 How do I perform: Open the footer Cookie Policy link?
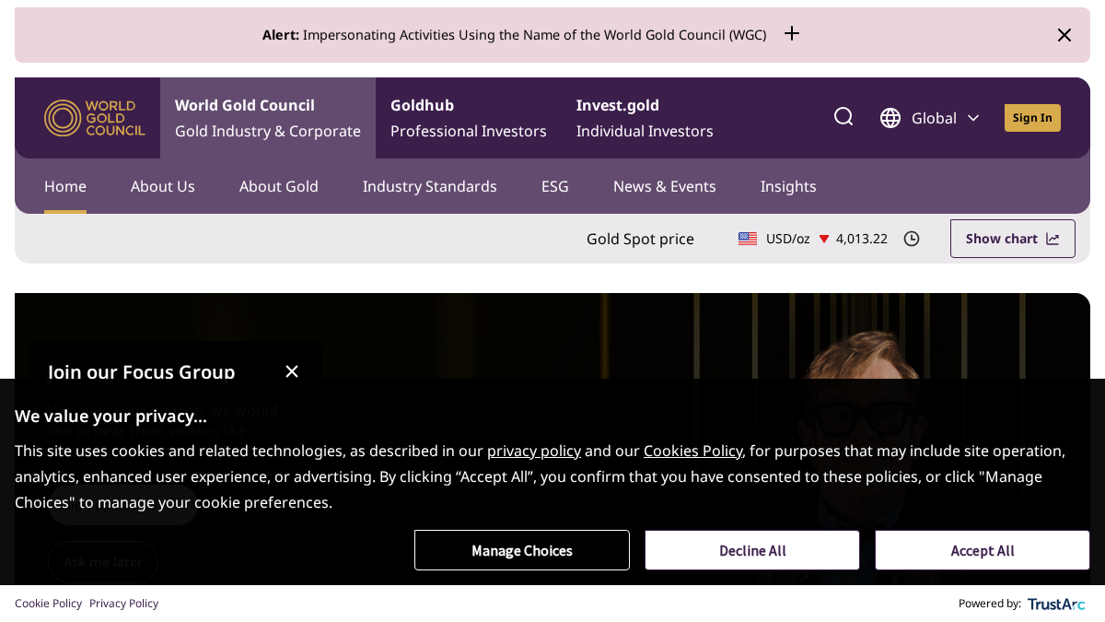(x=48, y=604)
